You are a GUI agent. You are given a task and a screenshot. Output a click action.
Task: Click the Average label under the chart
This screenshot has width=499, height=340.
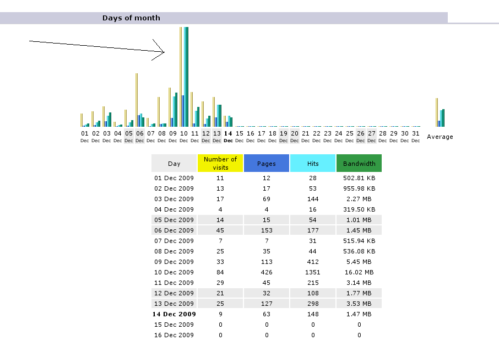click(x=440, y=137)
